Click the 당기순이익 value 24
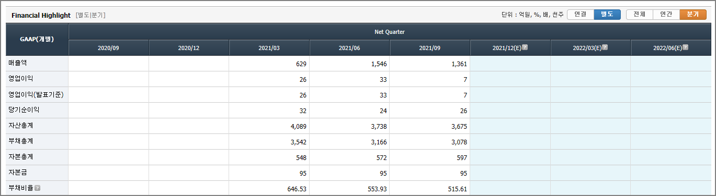The width and height of the screenshot is (716, 196). click(383, 111)
